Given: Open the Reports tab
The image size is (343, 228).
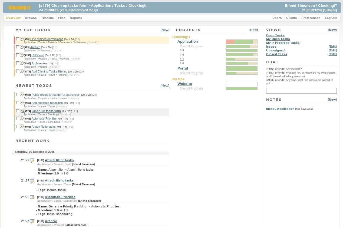Looking at the screenshot, I should pos(76,18).
